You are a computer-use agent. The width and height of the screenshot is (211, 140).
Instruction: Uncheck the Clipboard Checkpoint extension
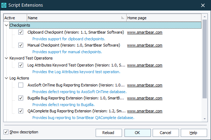21,32
